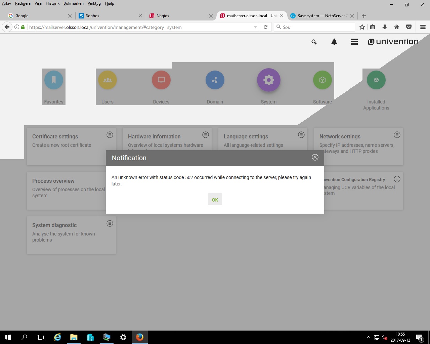The height and width of the screenshot is (344, 430).
Task: Select the System gear category icon
Action: (x=269, y=80)
